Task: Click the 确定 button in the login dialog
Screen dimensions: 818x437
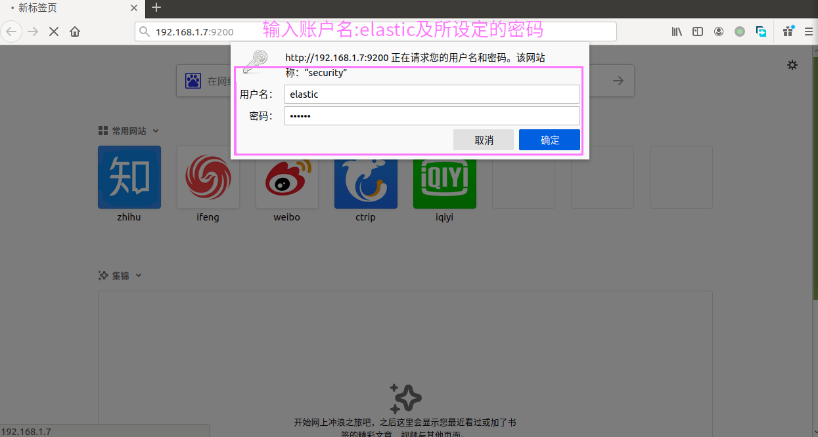Action: pyautogui.click(x=549, y=140)
